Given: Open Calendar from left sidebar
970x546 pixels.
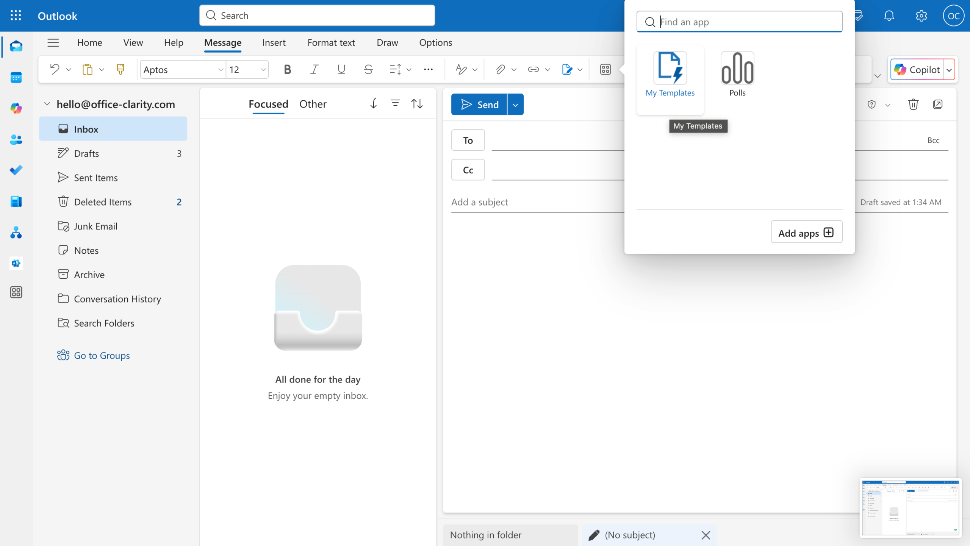Looking at the screenshot, I should tap(16, 78).
